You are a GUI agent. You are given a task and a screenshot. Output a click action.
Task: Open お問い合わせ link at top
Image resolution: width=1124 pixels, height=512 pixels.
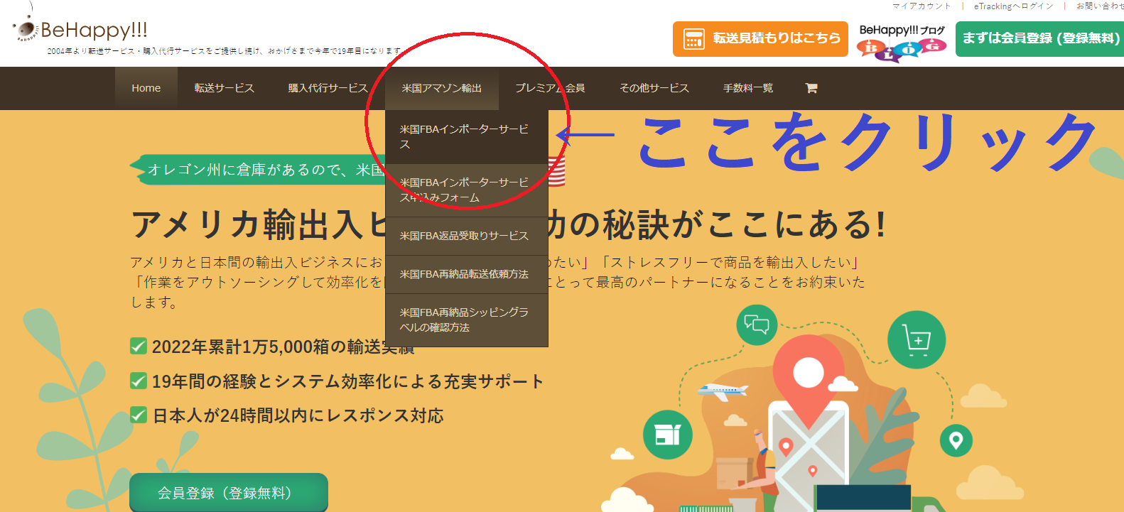1100,6
